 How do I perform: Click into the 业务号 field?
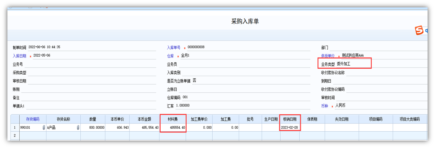(x=90, y=65)
